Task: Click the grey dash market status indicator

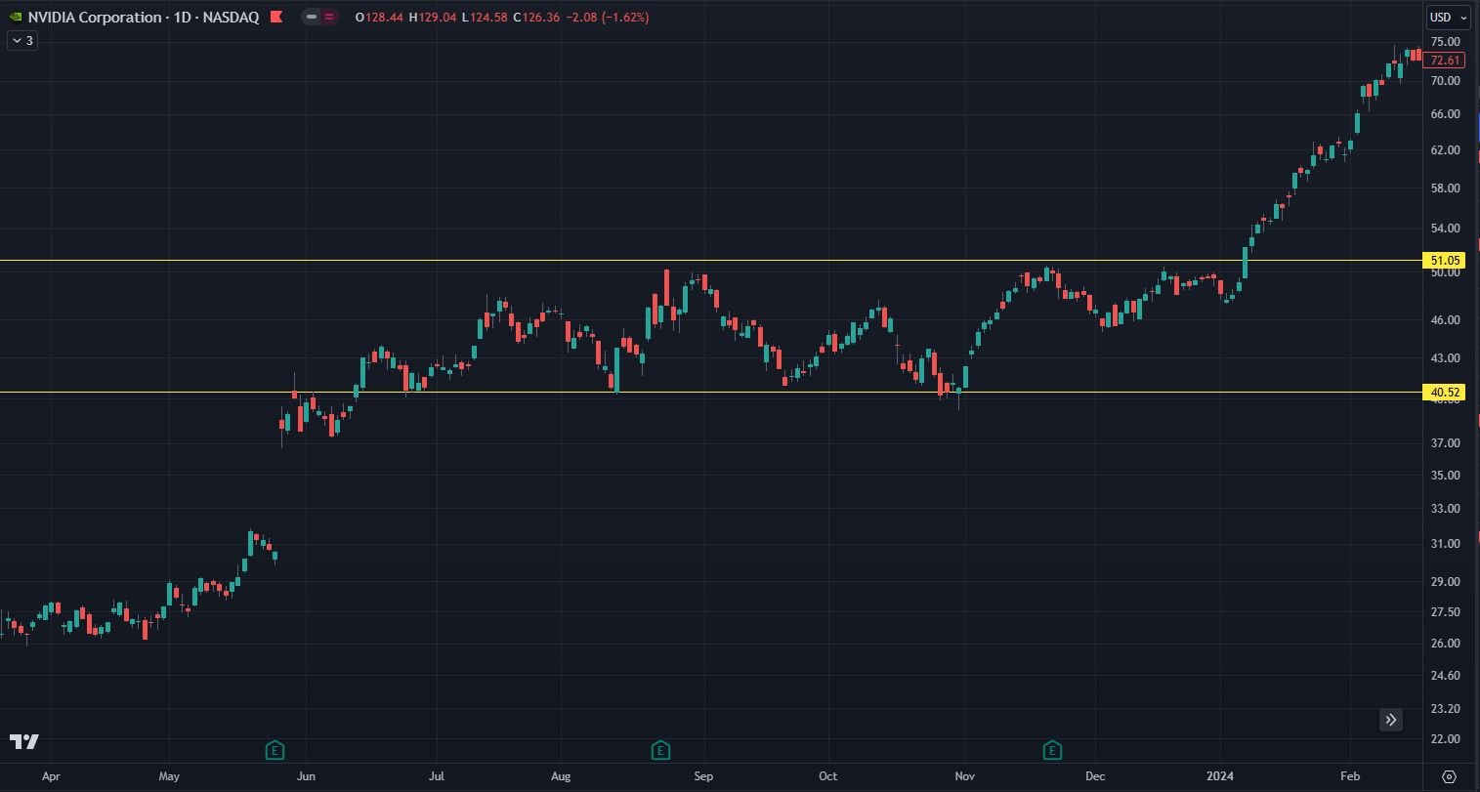Action: point(312,17)
